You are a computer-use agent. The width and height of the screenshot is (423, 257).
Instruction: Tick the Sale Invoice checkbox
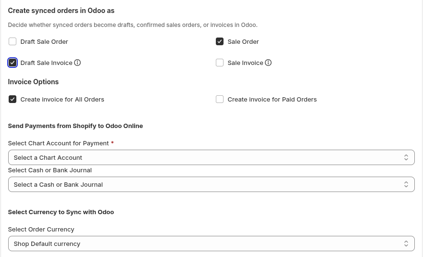(x=220, y=63)
